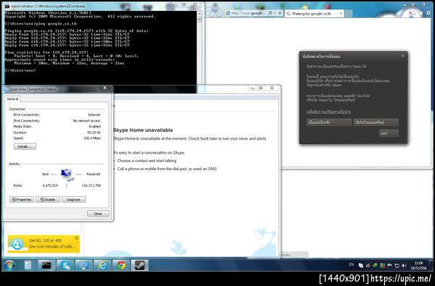Minimize the Skype window
Screen dimensions: 435x286
pyautogui.click(x=252, y=88)
